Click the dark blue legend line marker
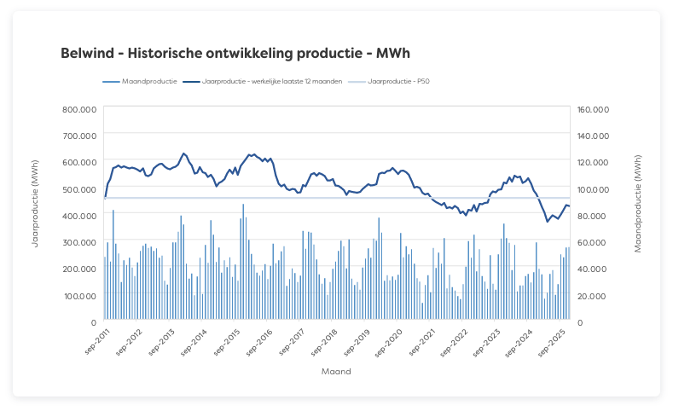 tap(190, 81)
